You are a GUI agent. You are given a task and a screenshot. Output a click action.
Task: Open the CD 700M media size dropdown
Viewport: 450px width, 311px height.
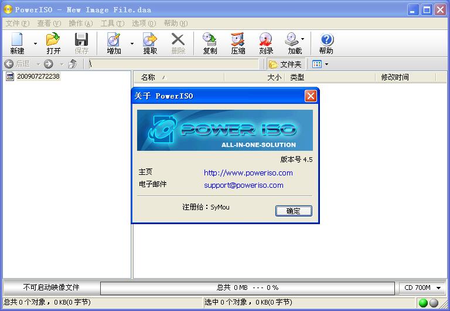(422, 288)
